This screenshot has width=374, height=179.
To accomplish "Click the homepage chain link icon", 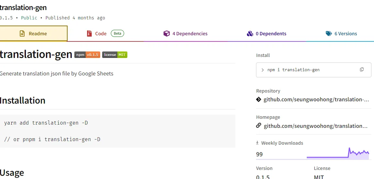I will click(x=259, y=126).
